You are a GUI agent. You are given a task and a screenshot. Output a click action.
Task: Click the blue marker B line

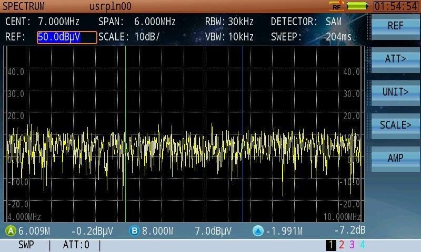[x=243, y=134]
